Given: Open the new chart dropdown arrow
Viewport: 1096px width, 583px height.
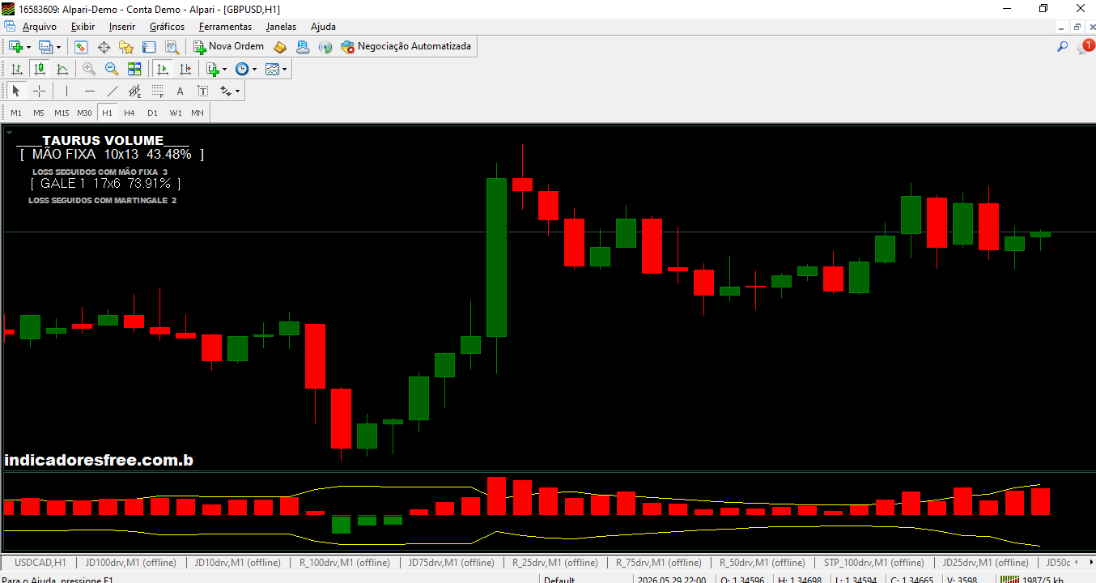Looking at the screenshot, I should tap(28, 47).
